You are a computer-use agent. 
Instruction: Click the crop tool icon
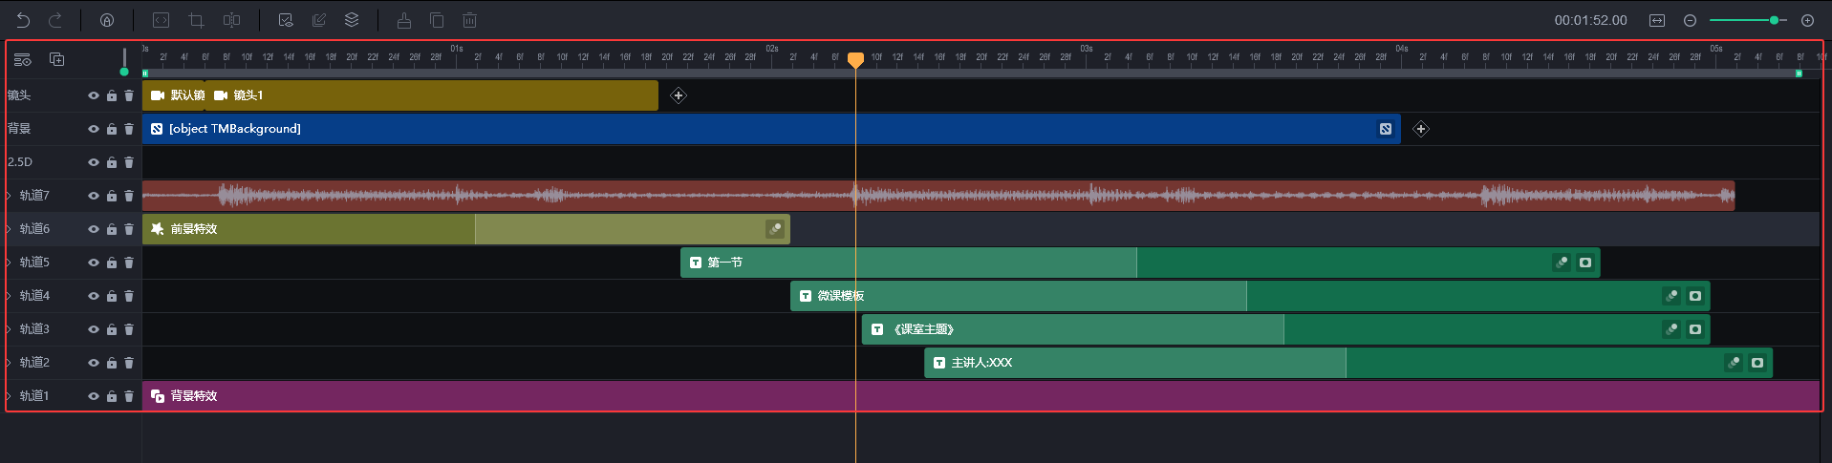(x=196, y=20)
